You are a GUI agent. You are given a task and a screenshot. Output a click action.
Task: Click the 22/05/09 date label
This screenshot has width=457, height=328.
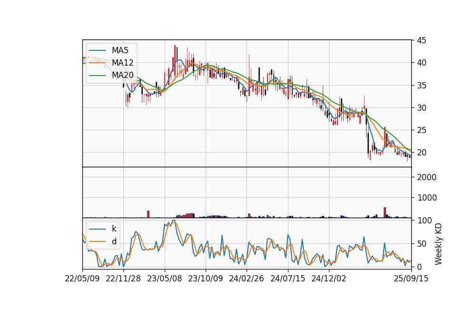click(82, 279)
